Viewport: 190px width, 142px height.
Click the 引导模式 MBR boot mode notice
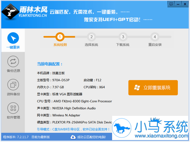click(x=73, y=129)
